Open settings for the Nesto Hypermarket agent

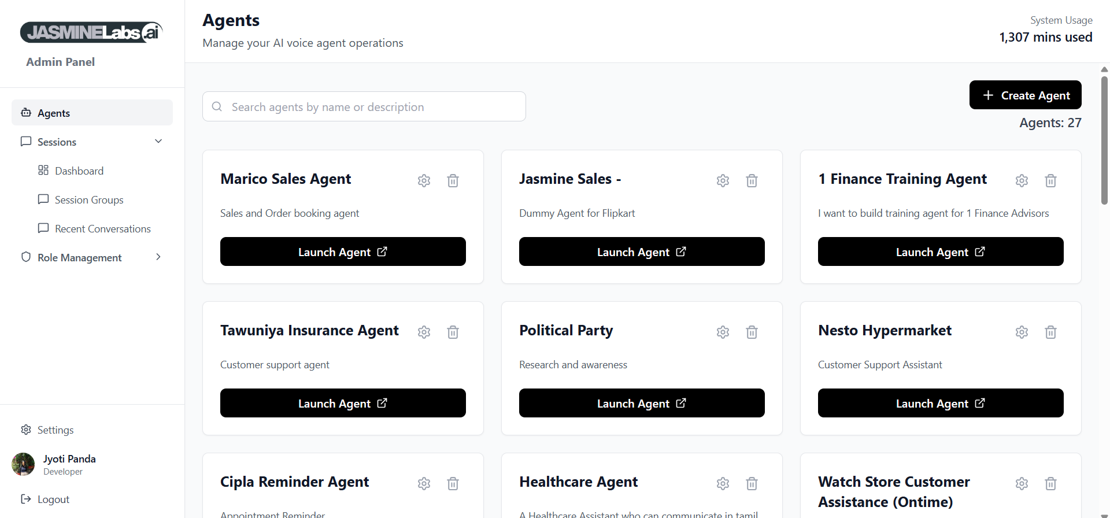pos(1022,332)
